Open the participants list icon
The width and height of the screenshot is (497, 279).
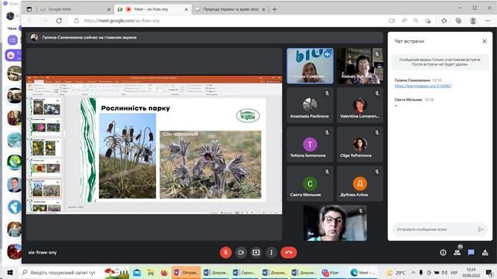[457, 253]
